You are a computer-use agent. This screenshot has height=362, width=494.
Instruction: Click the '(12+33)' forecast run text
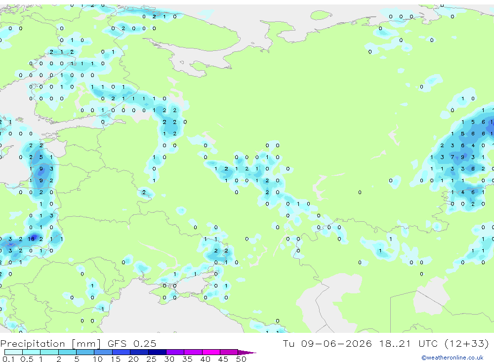(467, 343)
